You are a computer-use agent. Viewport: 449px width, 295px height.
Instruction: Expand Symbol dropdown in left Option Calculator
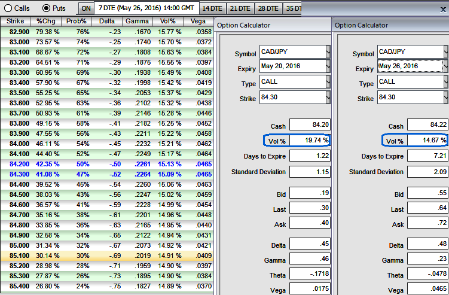tap(328, 52)
